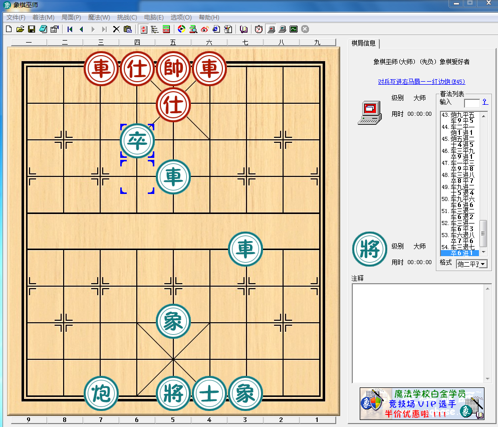498x427 pixels.
Task: Click the Weibo share icon
Action: tap(204, 29)
